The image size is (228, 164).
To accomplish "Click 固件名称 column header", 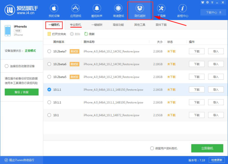I will [x=89, y=42].
